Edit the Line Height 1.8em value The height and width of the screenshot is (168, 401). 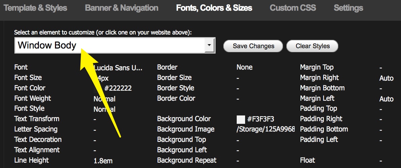point(103,161)
